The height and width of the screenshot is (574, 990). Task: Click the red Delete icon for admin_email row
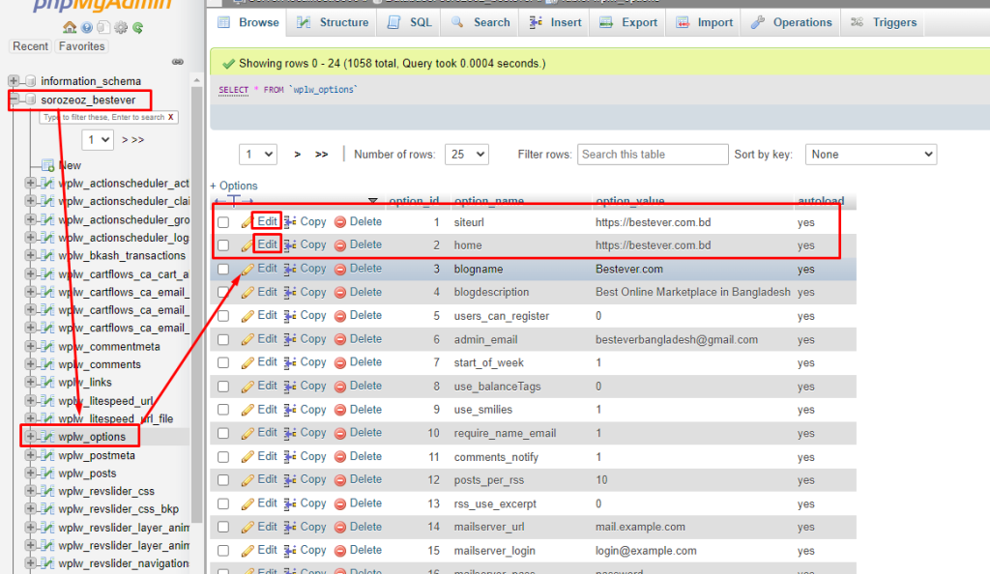click(x=339, y=339)
